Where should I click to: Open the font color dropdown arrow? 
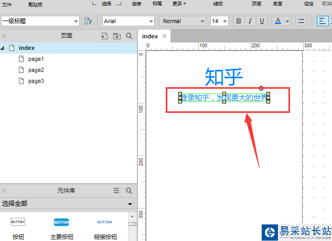coord(287,21)
